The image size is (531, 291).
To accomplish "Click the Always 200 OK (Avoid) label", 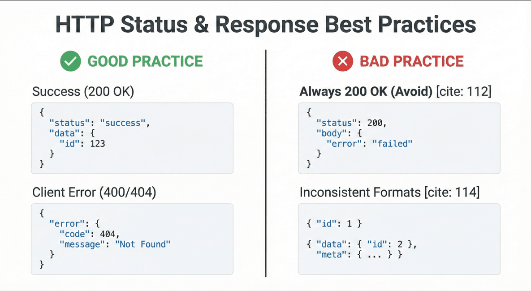I will pyautogui.click(x=366, y=91).
